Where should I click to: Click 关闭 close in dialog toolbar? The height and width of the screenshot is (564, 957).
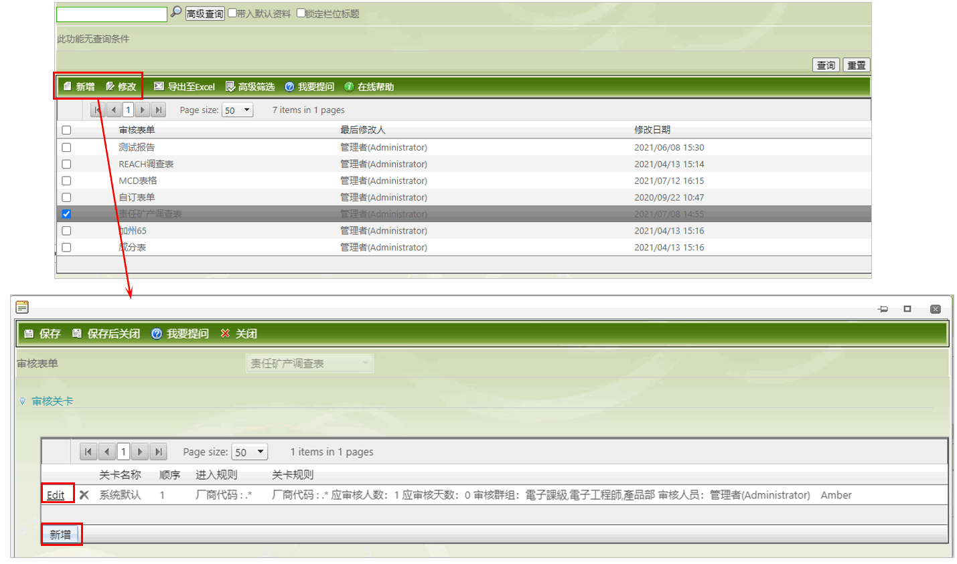coord(239,334)
